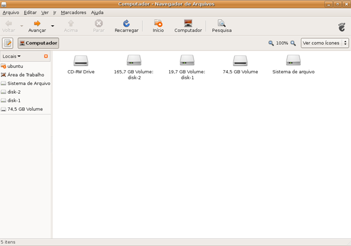This screenshot has height=246, width=351.
Task: Open the Avançar history dropdown arrow
Action: click(x=53, y=26)
